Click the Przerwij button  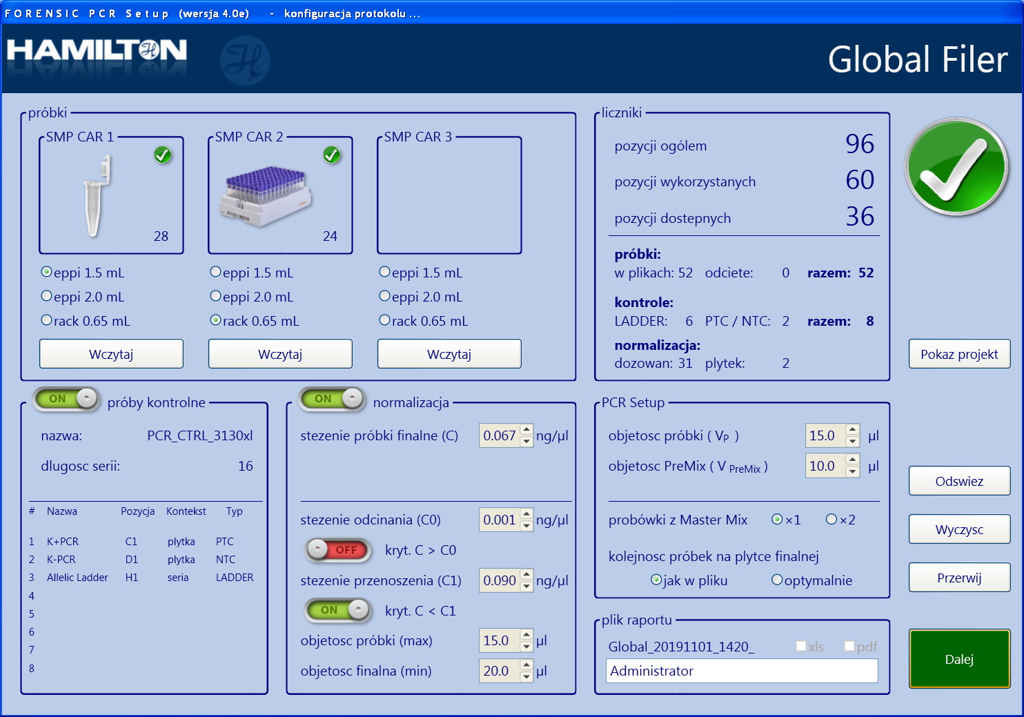(959, 578)
